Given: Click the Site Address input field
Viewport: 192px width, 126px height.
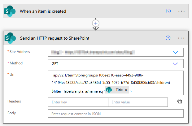Looking at the screenshot, I should (x=108, y=52).
